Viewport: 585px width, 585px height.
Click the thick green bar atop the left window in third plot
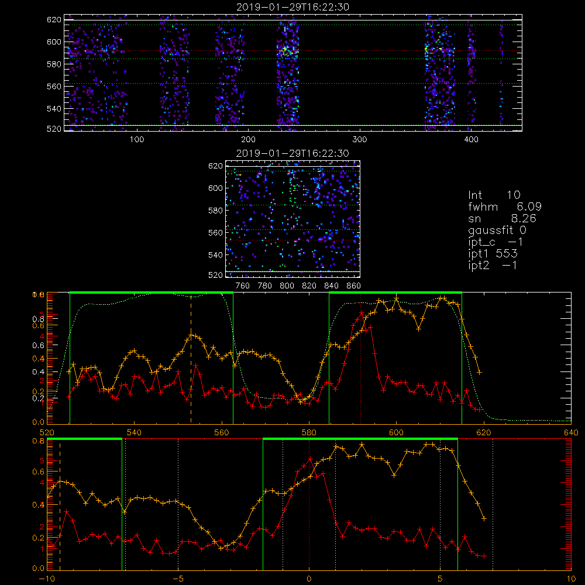click(x=152, y=292)
